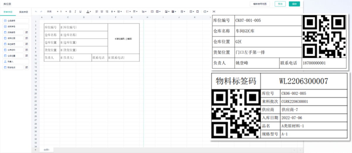Screen dimensions: 352x153
Task: Select the 库位编号 field in left panel
Action: click(x=13, y=44)
